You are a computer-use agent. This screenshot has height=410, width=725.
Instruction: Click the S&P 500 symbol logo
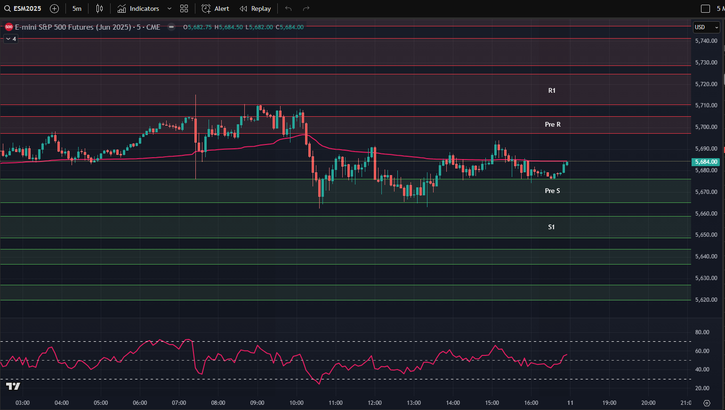click(8, 27)
